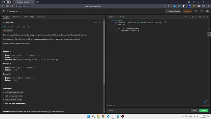Open taskbar Search
The height and width of the screenshot is (119, 211).
(93, 116)
